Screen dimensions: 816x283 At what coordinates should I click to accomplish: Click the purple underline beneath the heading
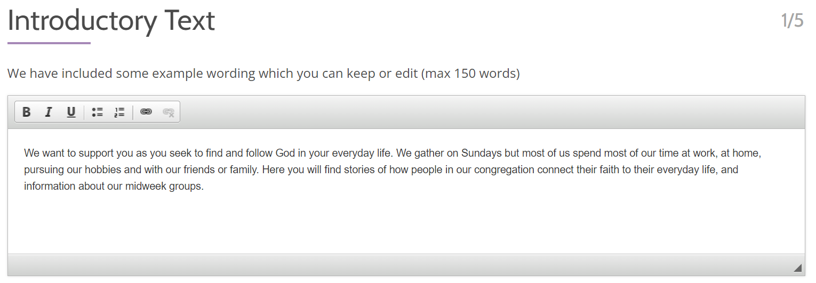pyautogui.click(x=49, y=43)
